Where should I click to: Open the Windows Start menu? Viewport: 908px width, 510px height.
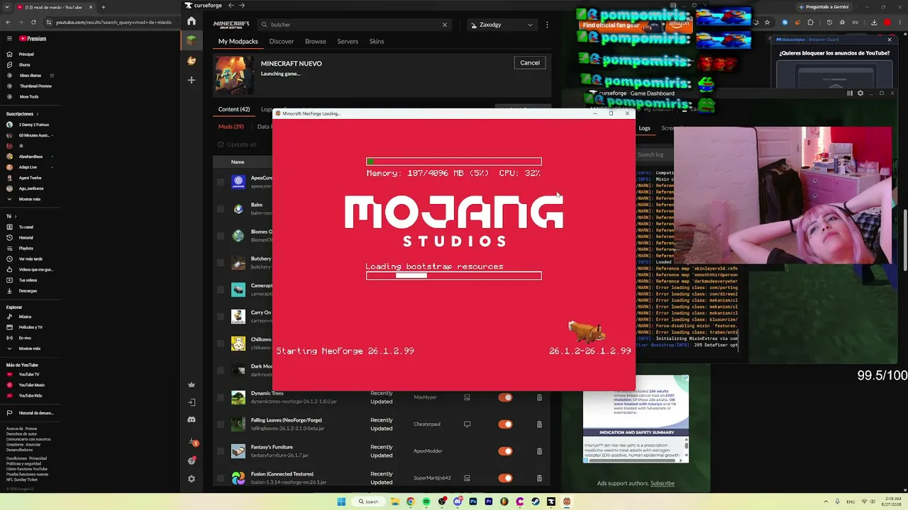(341, 501)
